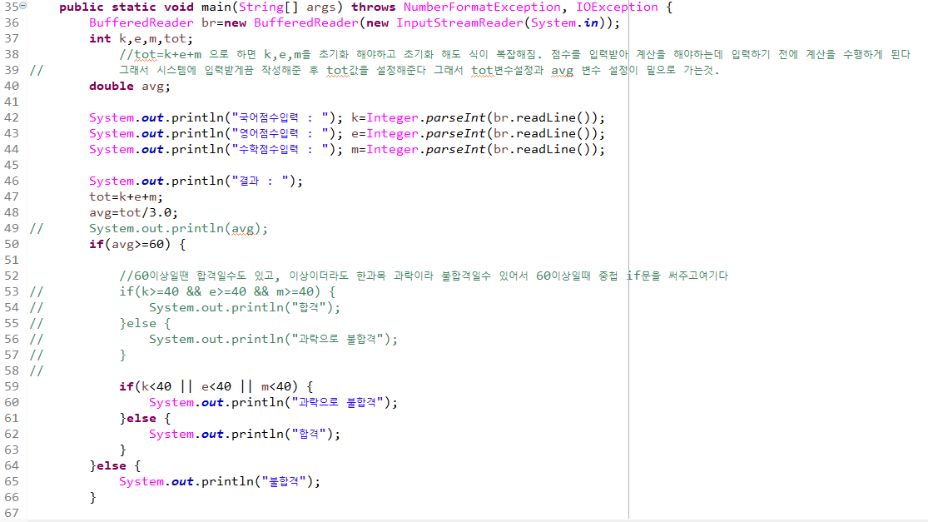
Task: Click the comment beginning '//60이상일땐 합격일수도'
Action: click(424, 276)
